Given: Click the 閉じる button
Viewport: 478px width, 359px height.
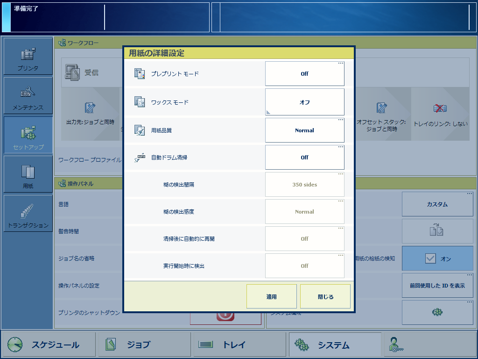Looking at the screenshot, I should 325,296.
